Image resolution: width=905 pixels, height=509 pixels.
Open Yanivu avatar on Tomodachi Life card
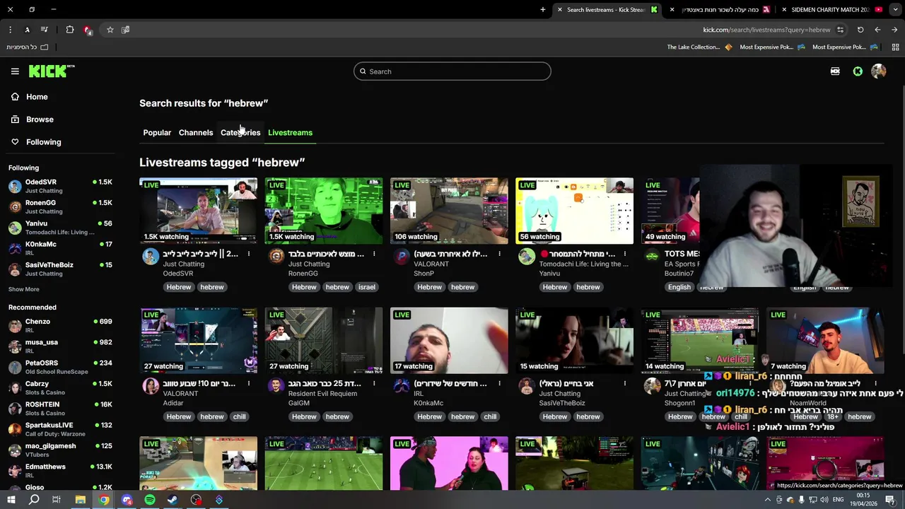(527, 256)
